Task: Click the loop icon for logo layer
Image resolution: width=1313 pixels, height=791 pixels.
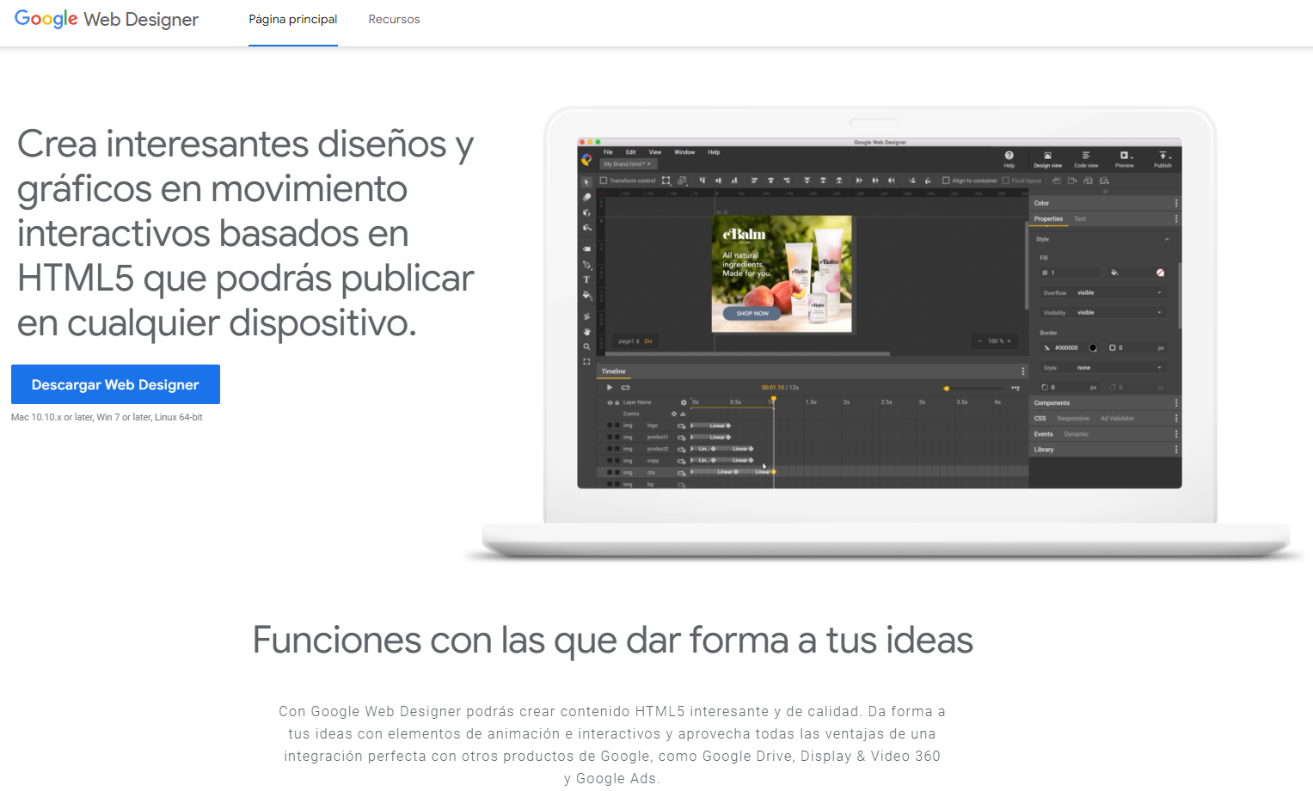Action: pos(682,426)
